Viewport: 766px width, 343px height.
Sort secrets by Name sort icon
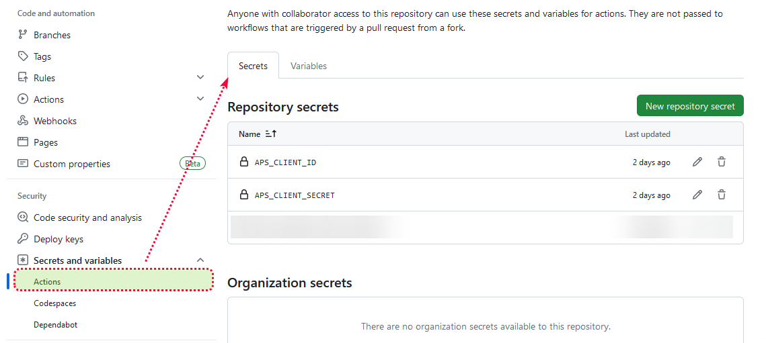pyautogui.click(x=271, y=134)
